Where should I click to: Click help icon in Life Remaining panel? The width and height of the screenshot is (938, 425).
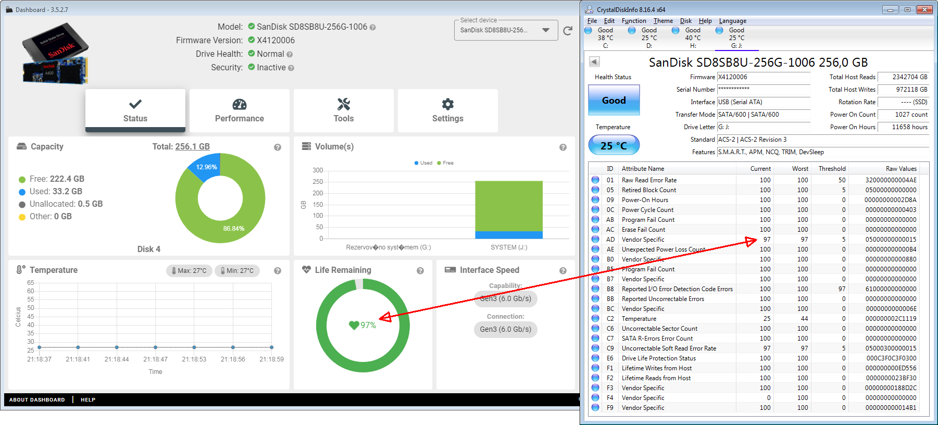[420, 271]
